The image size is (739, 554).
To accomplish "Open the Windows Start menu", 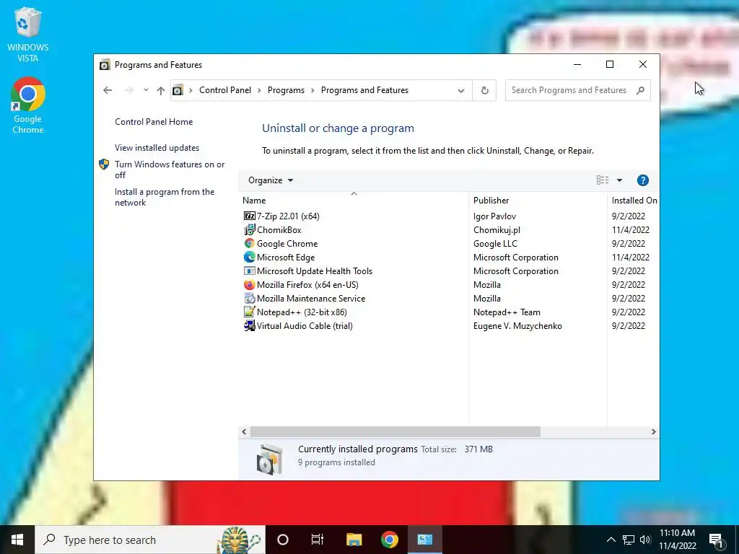I will pos(17,540).
